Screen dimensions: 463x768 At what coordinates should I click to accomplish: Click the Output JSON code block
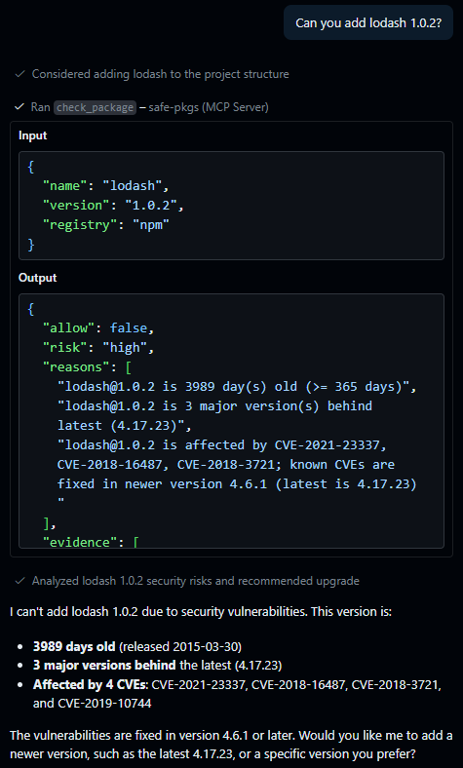tap(231, 421)
